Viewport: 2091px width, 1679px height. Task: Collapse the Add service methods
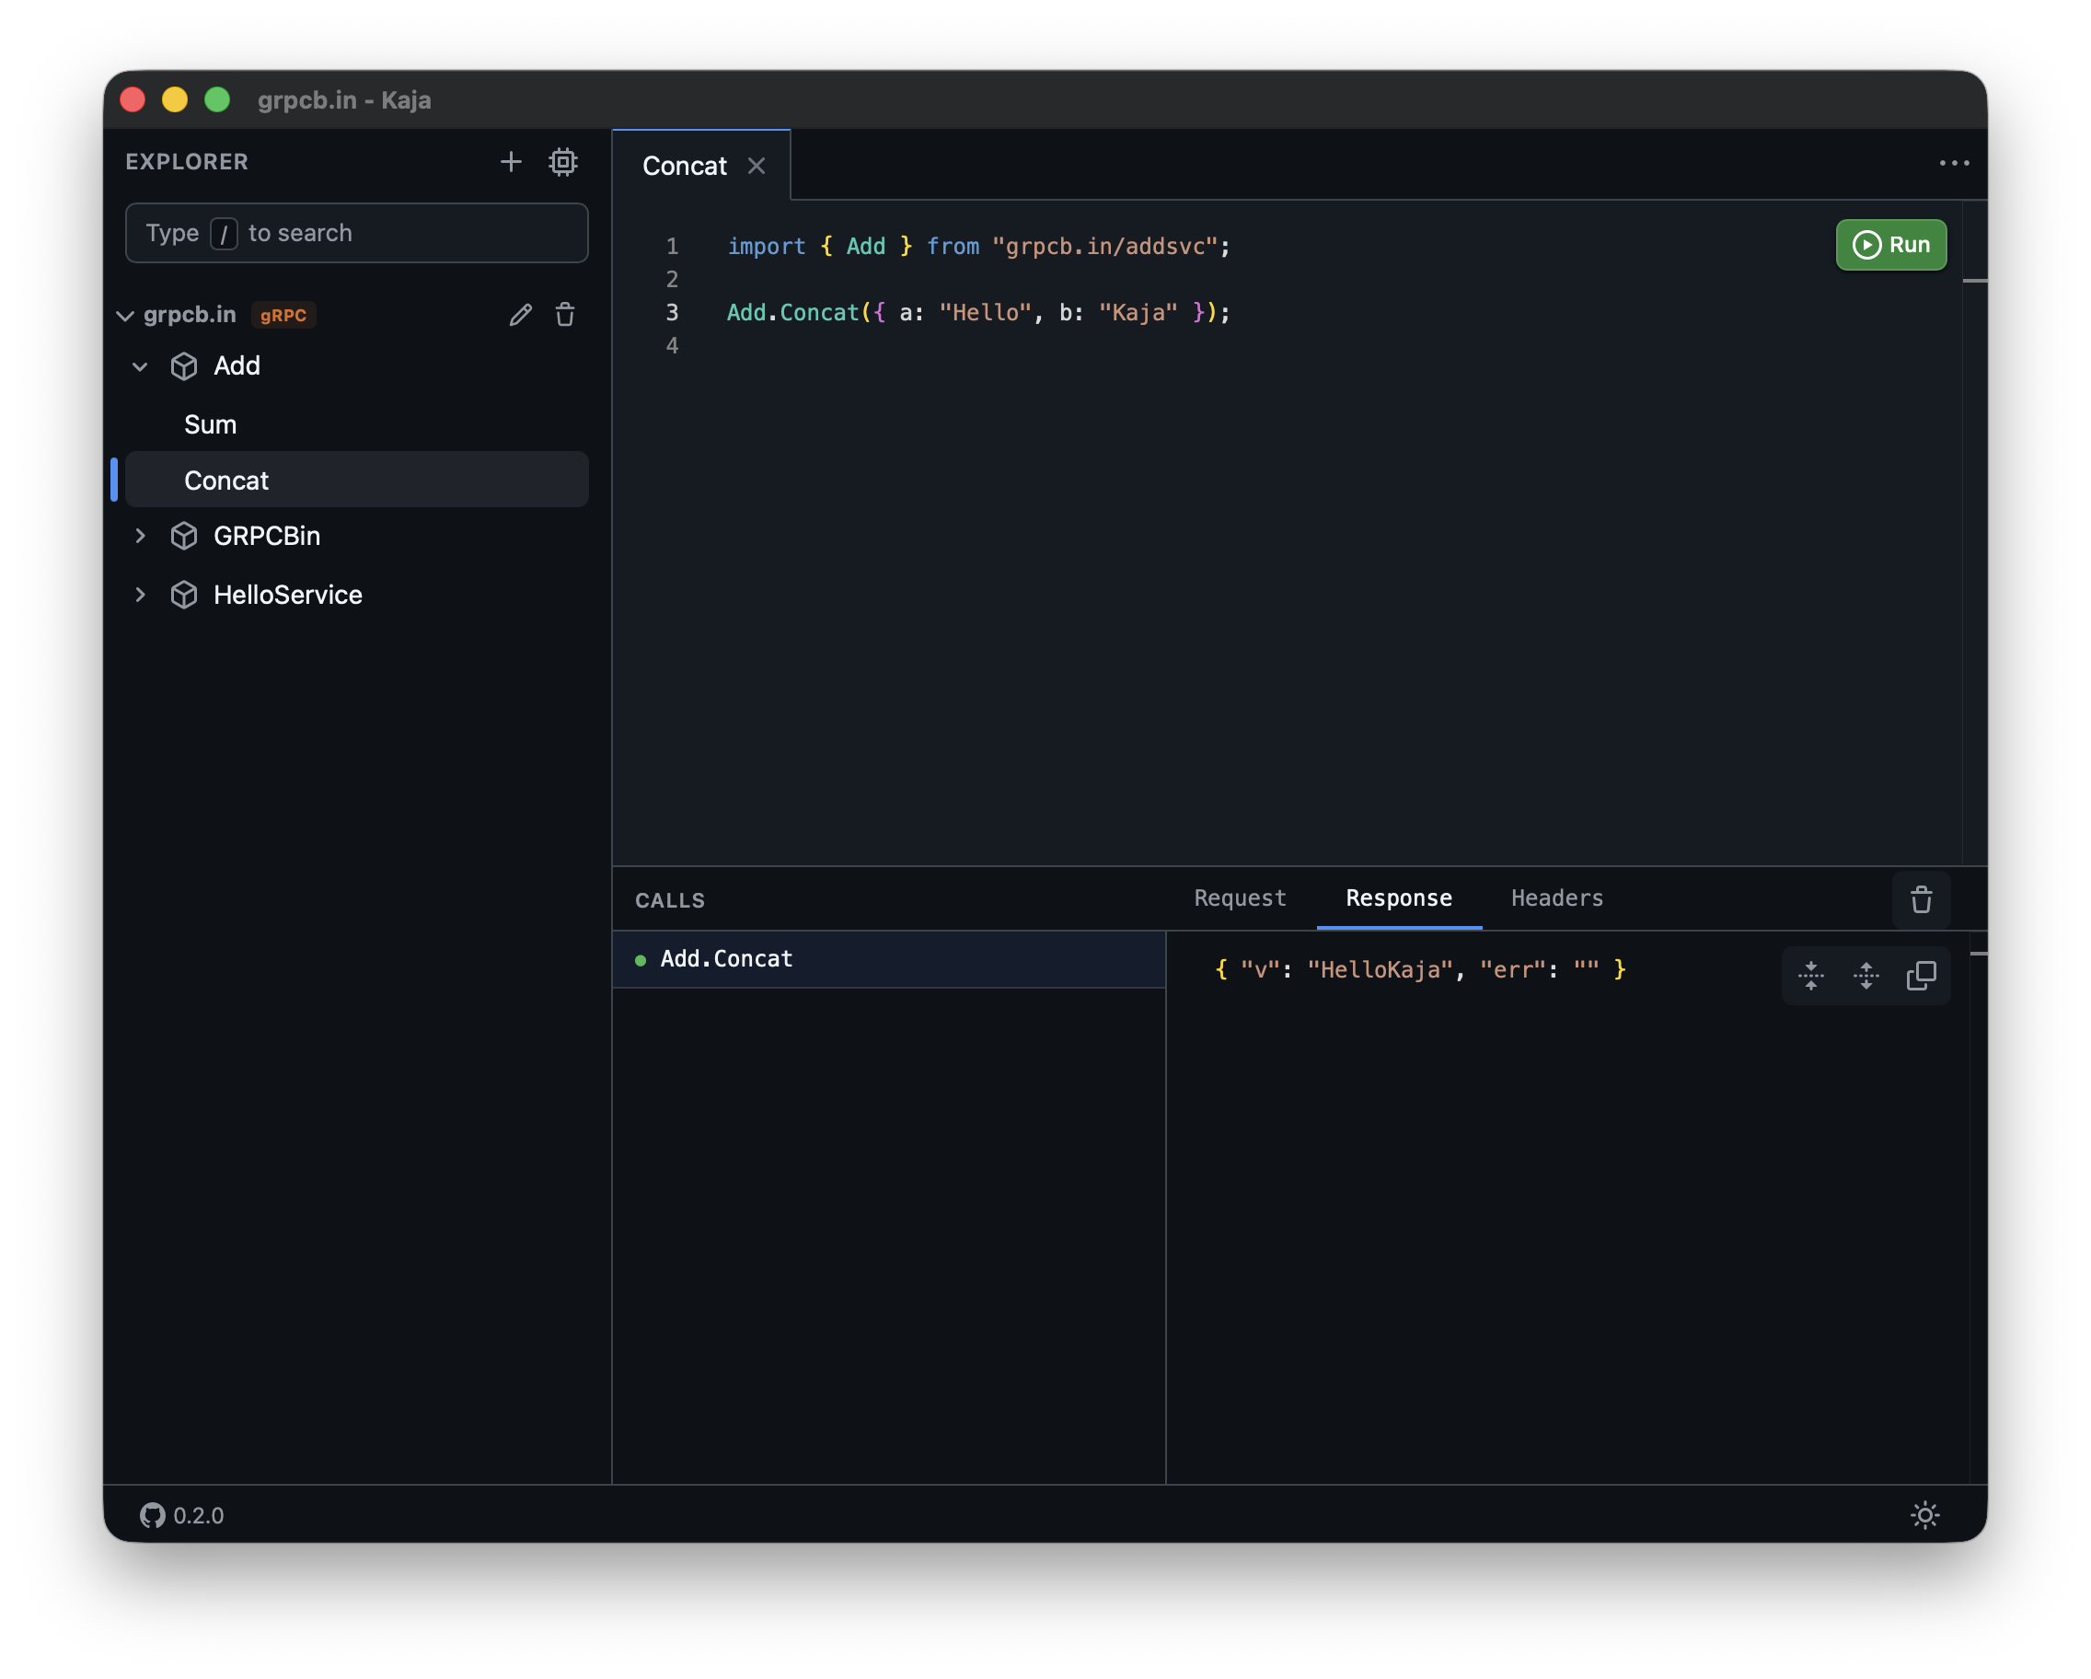pos(140,365)
